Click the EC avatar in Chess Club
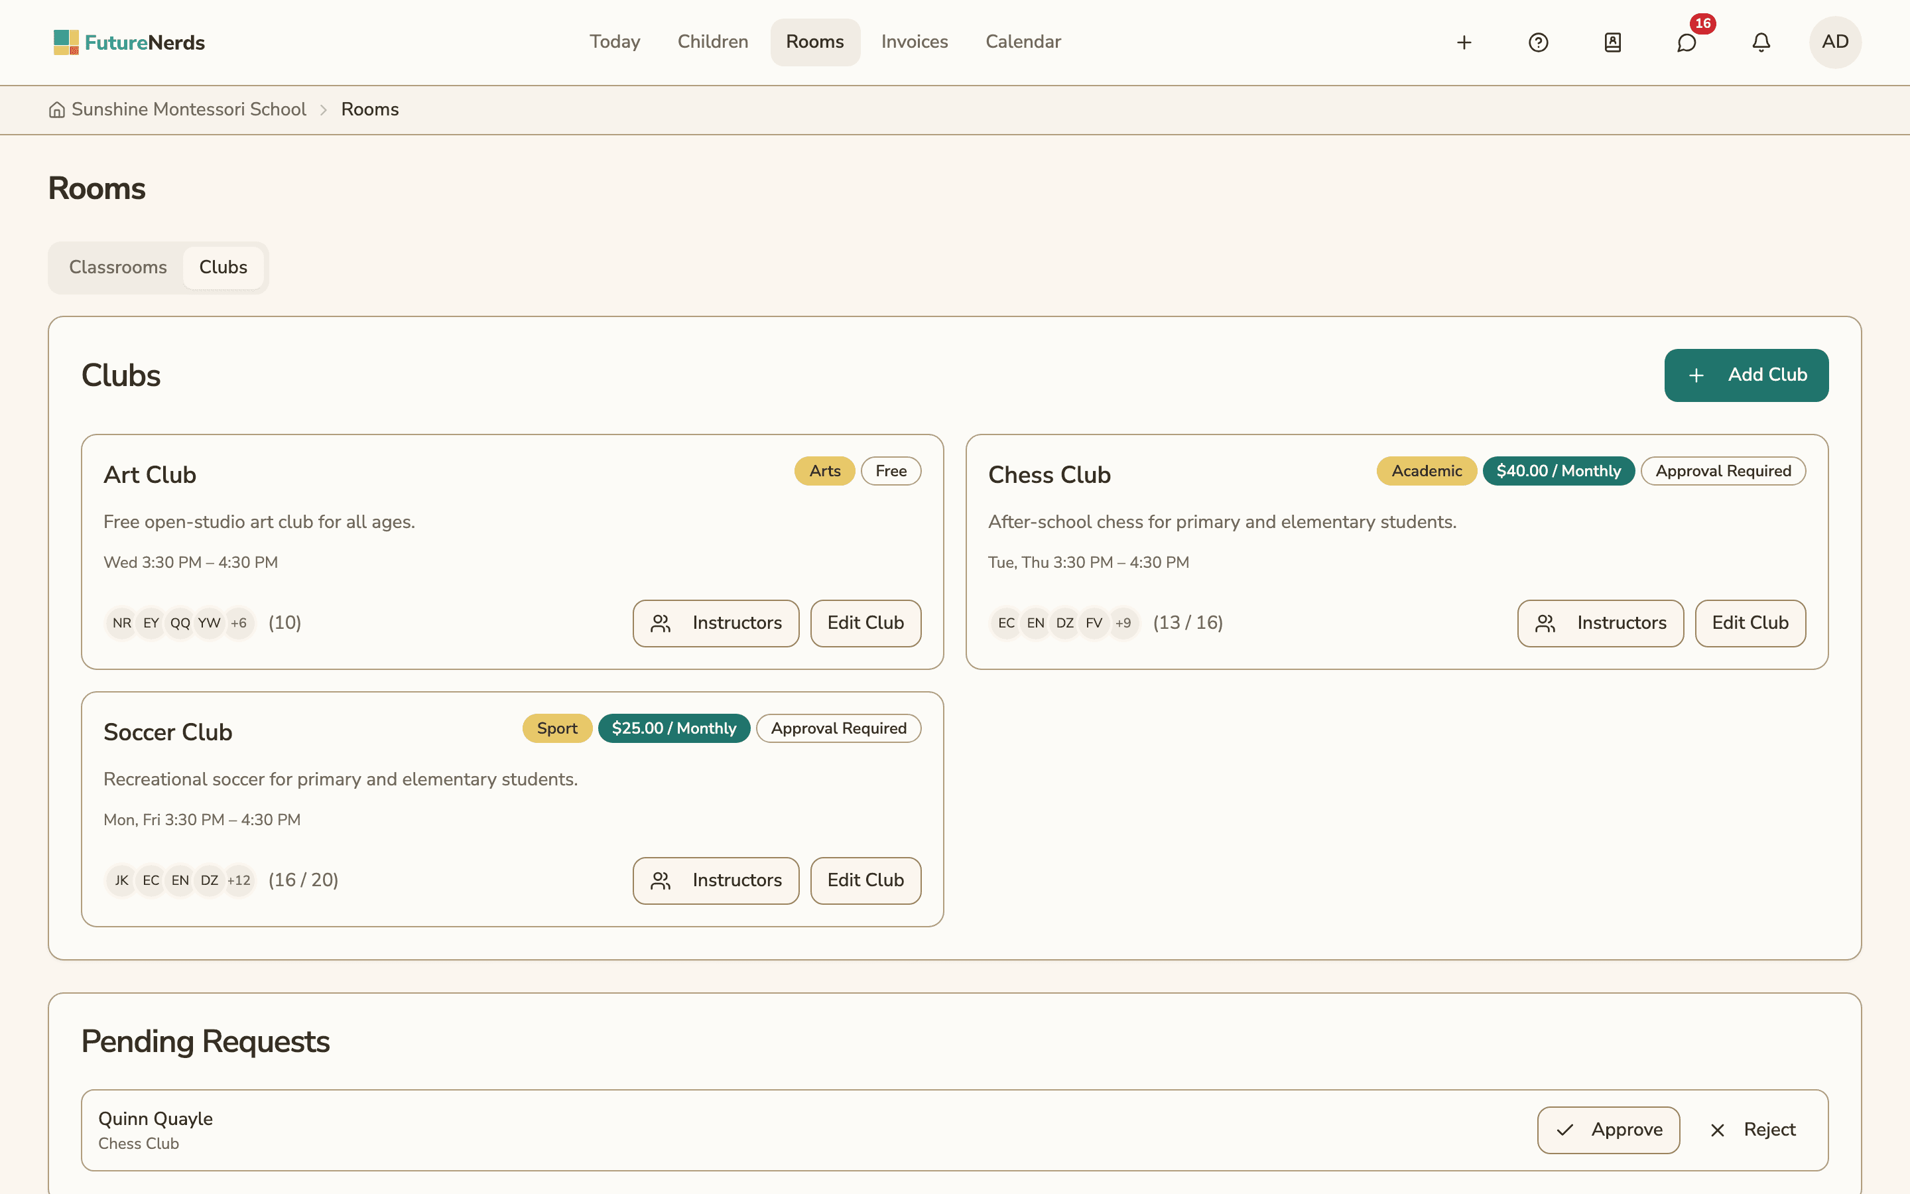 (x=1006, y=623)
